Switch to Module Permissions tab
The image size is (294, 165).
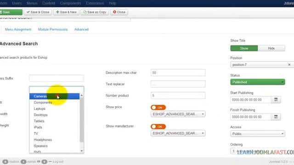tap(53, 29)
